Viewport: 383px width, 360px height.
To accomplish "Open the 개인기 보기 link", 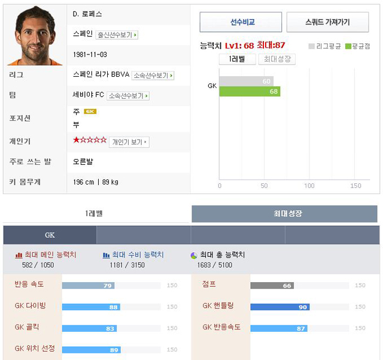I will pyautogui.click(x=129, y=142).
